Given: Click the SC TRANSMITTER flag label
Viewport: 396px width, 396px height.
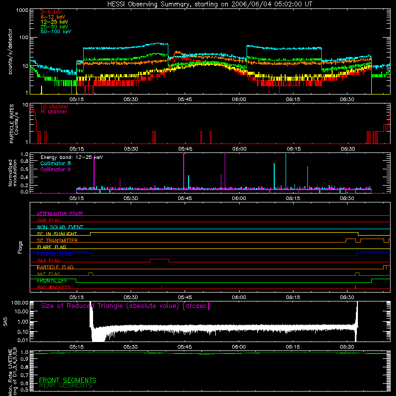Looking at the screenshot, I should 57,241.
